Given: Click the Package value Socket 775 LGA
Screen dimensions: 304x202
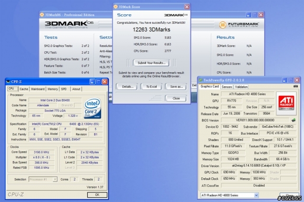Looking at the screenshot, I should pos(55,110).
